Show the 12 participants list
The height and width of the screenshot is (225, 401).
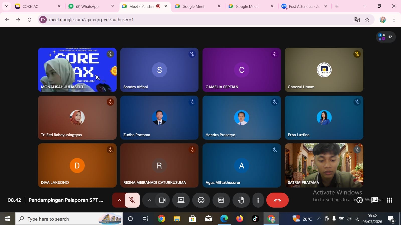tap(386, 37)
